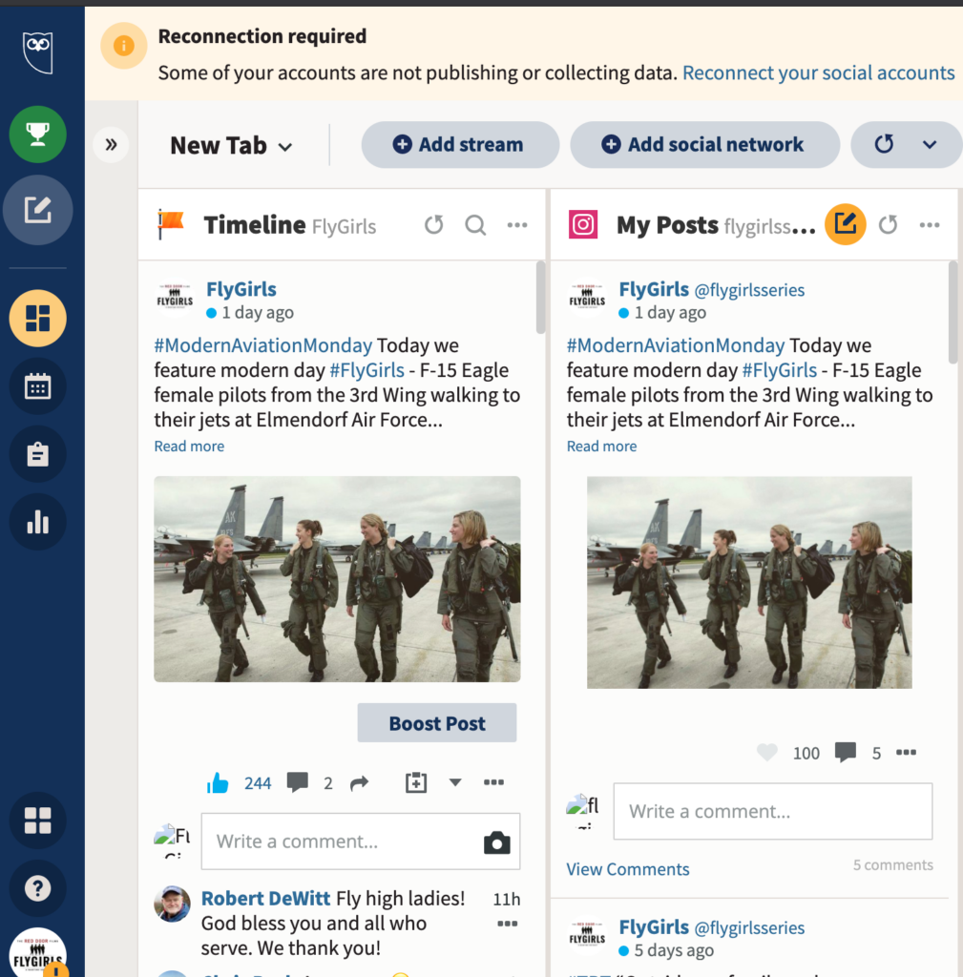963x977 pixels.
Task: Click the Timeline stream scrollbar
Action: pos(540,298)
